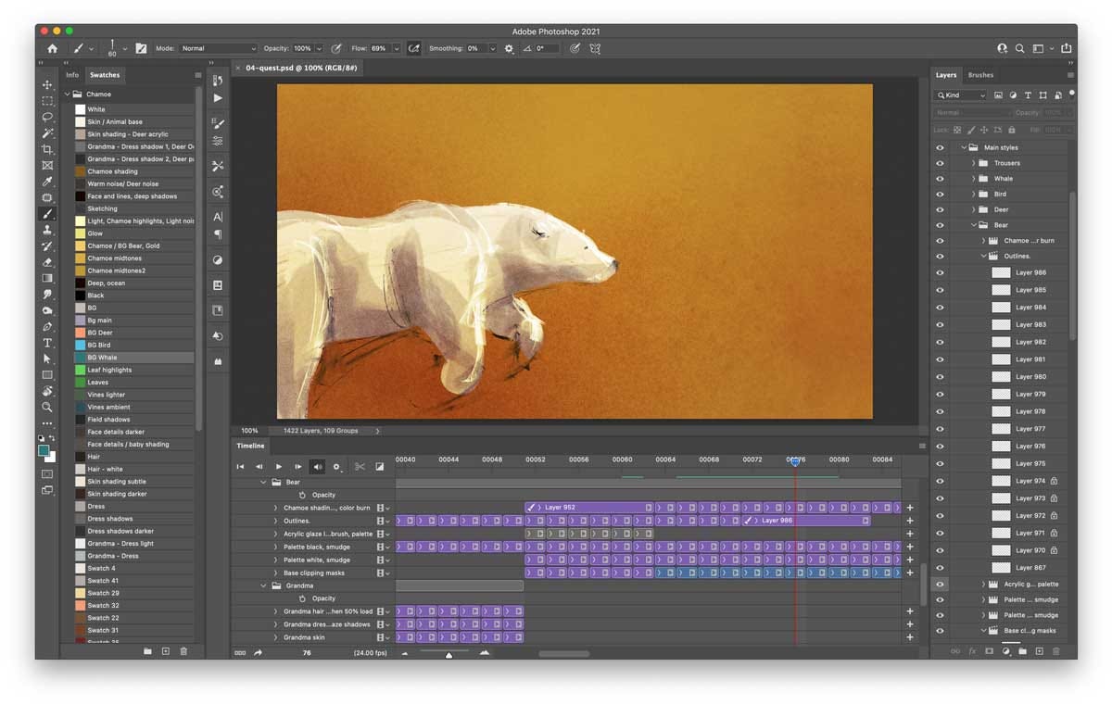The width and height of the screenshot is (1112, 705).
Task: Pick the BG Bird swatch
Action: click(x=134, y=345)
